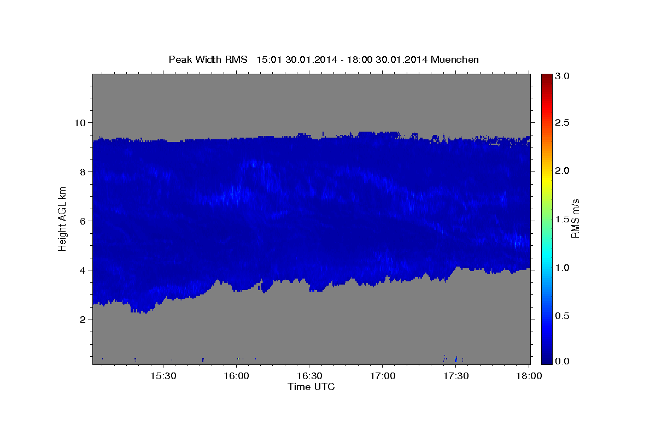Click the colorbar value 1.5
Viewport: 656px width, 437px height.
[563, 219]
